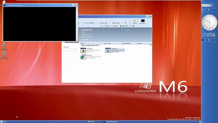Click the cube third sidebar icon under Search box
The height and width of the screenshot is (123, 218).
click(x=209, y=10)
